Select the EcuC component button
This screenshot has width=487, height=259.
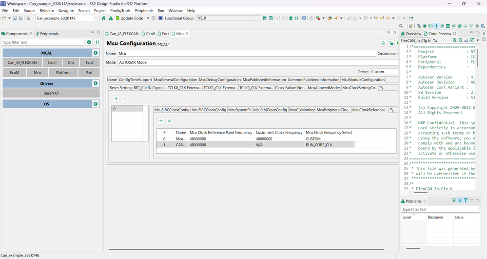[x=90, y=62]
